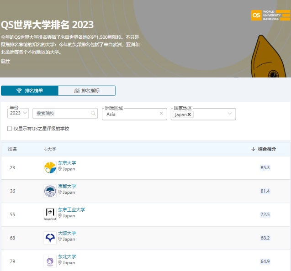Click the QS World University Rankings logo

tap(270, 15)
